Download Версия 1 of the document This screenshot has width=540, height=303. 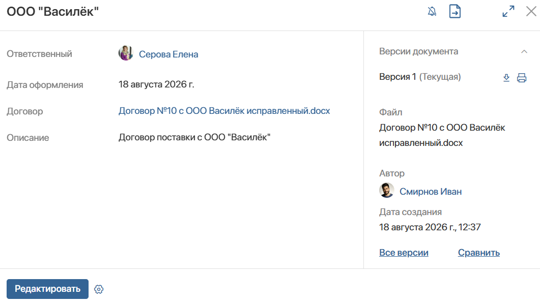(x=506, y=78)
